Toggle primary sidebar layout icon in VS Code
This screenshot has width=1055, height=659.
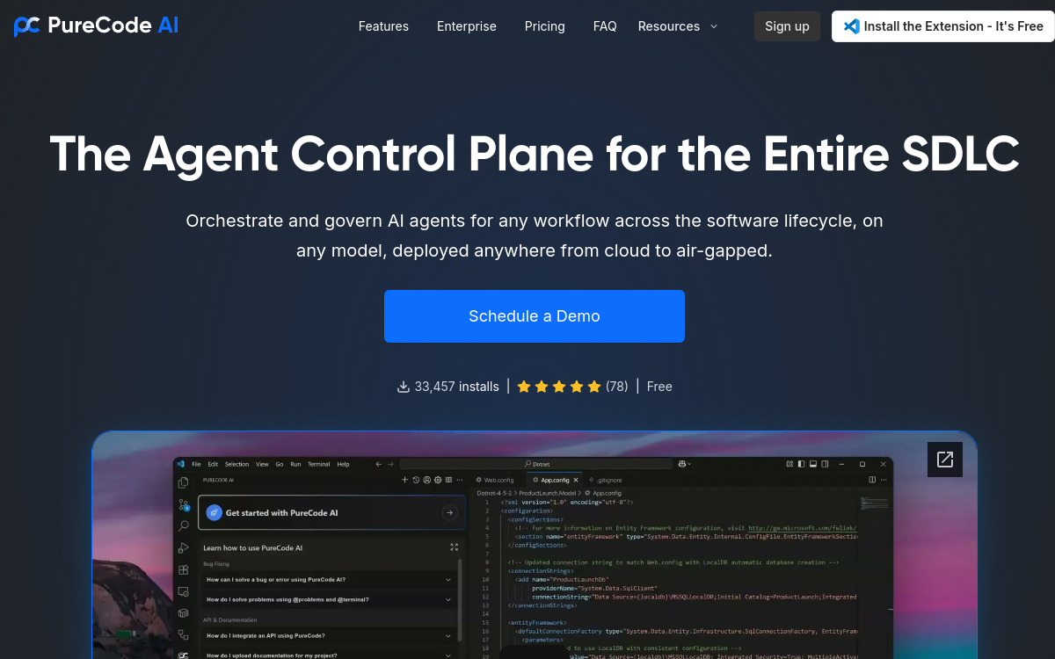tap(801, 464)
